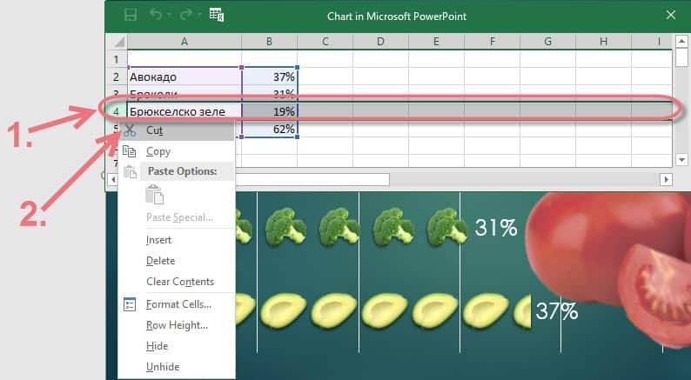Close the Chart in Microsoft PowerPoint window

pos(671,16)
